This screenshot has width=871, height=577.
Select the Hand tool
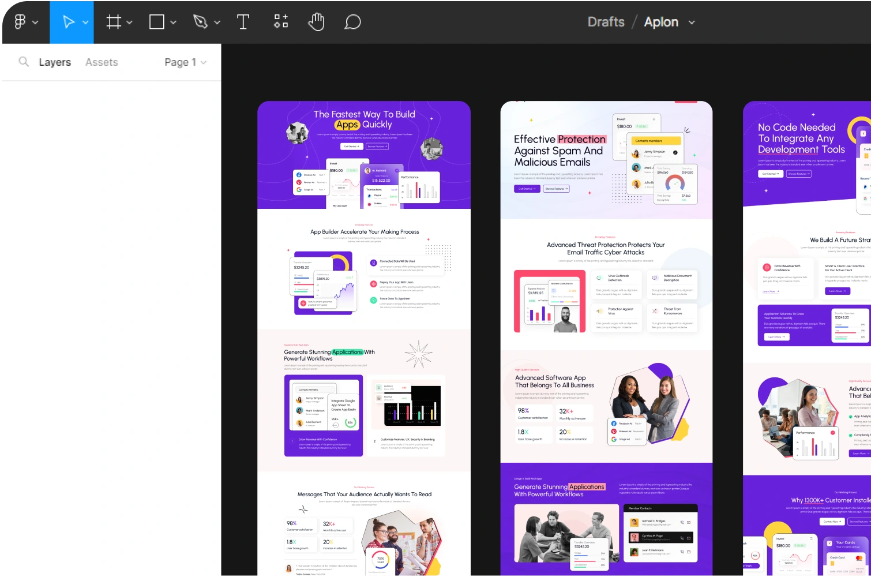coord(316,22)
